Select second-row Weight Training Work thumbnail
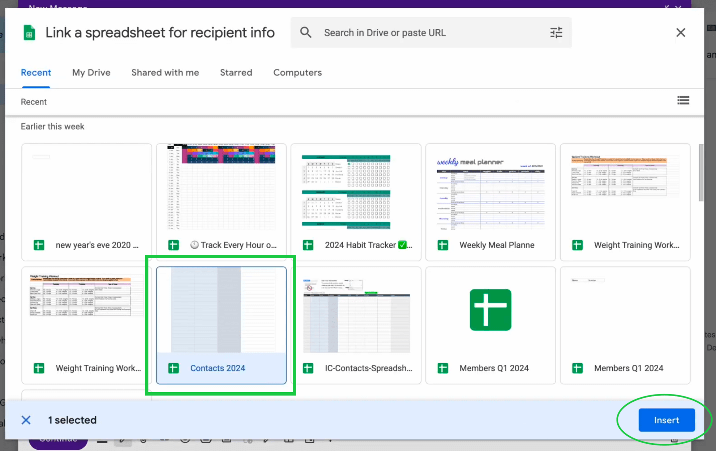The width and height of the screenshot is (716, 451). coord(87,325)
